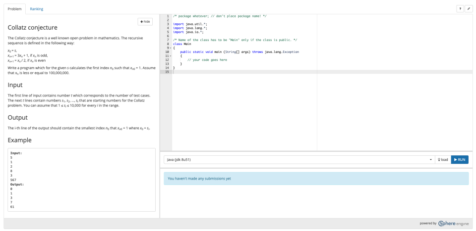Click line number 1 in the gutter
Viewport: 476px width, 231px height.
[168, 16]
